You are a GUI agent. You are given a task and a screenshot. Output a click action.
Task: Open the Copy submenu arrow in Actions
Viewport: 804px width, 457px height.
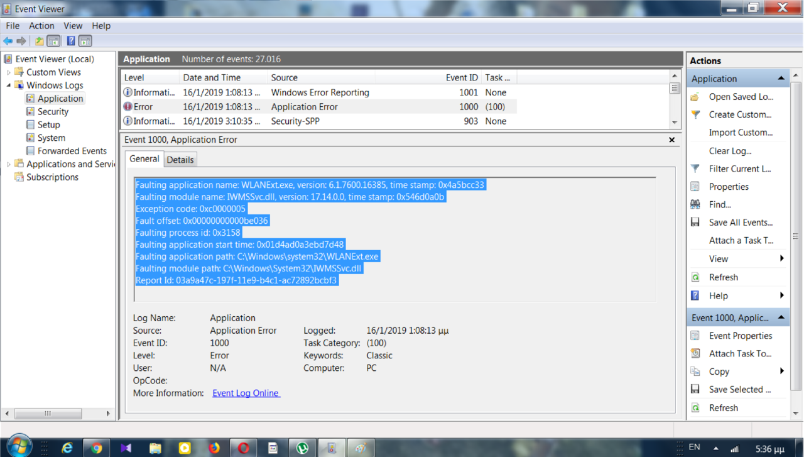click(782, 372)
